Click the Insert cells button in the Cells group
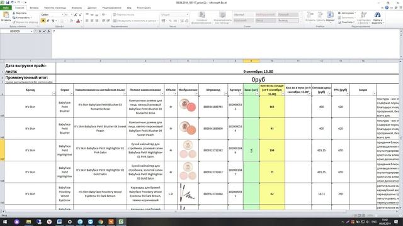The image size is (403, 226). click(310, 17)
